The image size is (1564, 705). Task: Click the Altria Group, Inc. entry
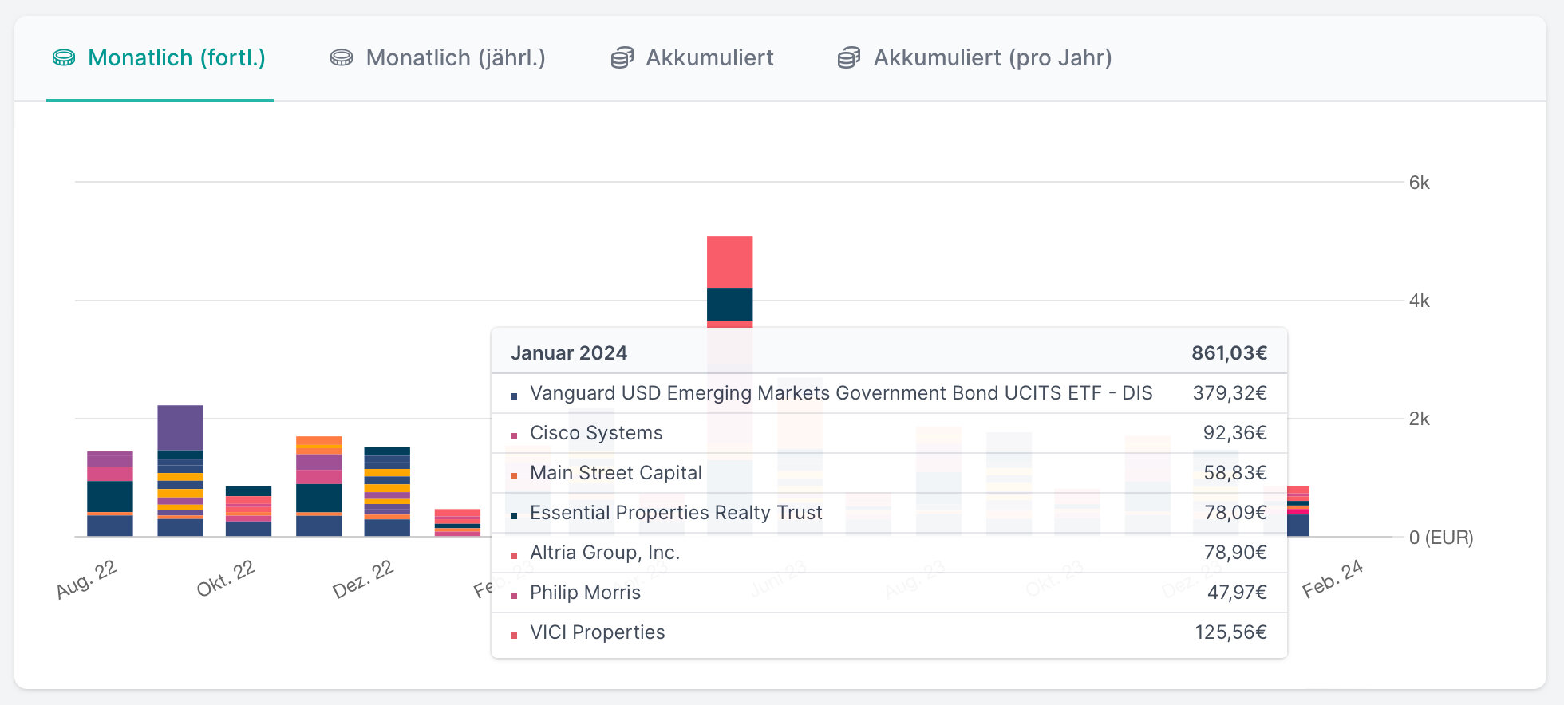604,553
